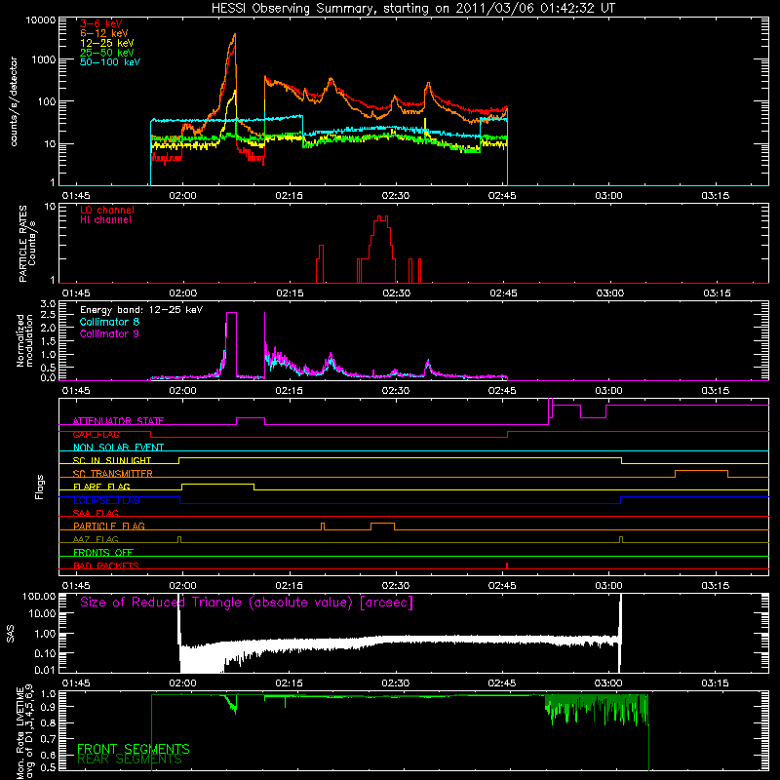The width and height of the screenshot is (780, 780).
Task: Click the 1000 tick label on the counts axis
Action: [x=44, y=59]
